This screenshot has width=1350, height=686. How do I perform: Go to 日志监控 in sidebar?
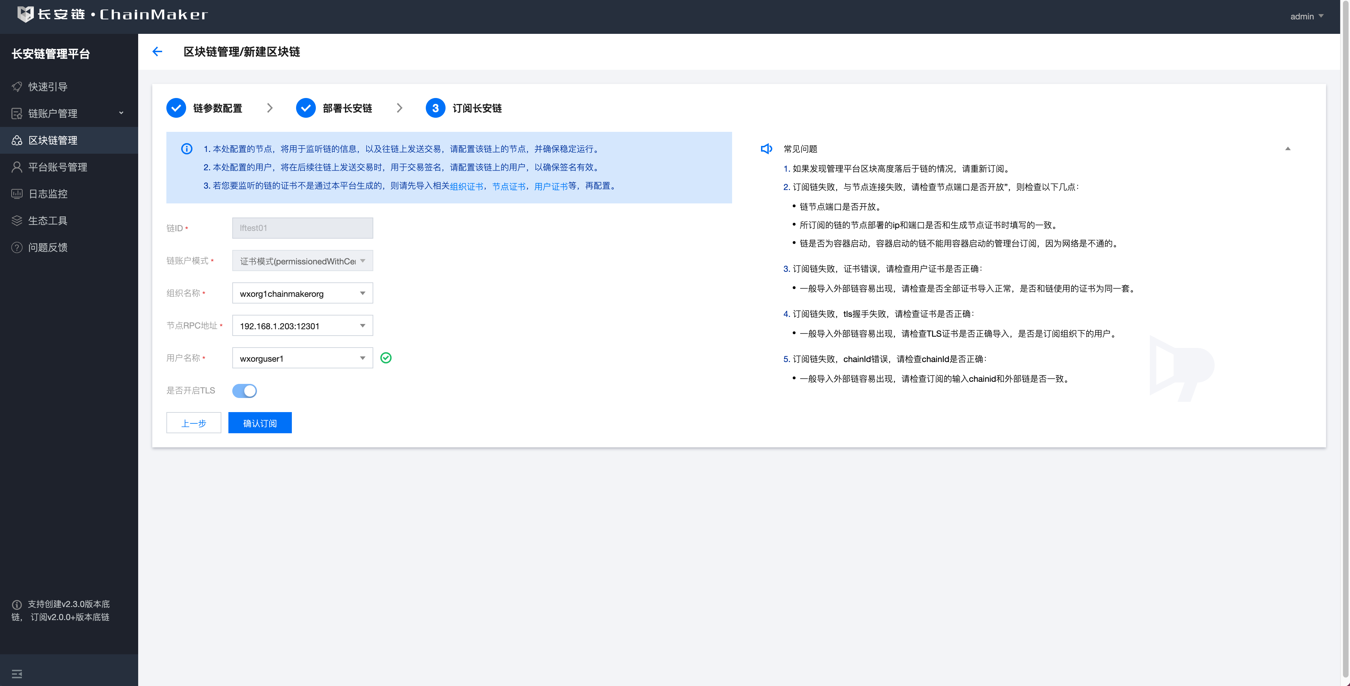point(48,194)
